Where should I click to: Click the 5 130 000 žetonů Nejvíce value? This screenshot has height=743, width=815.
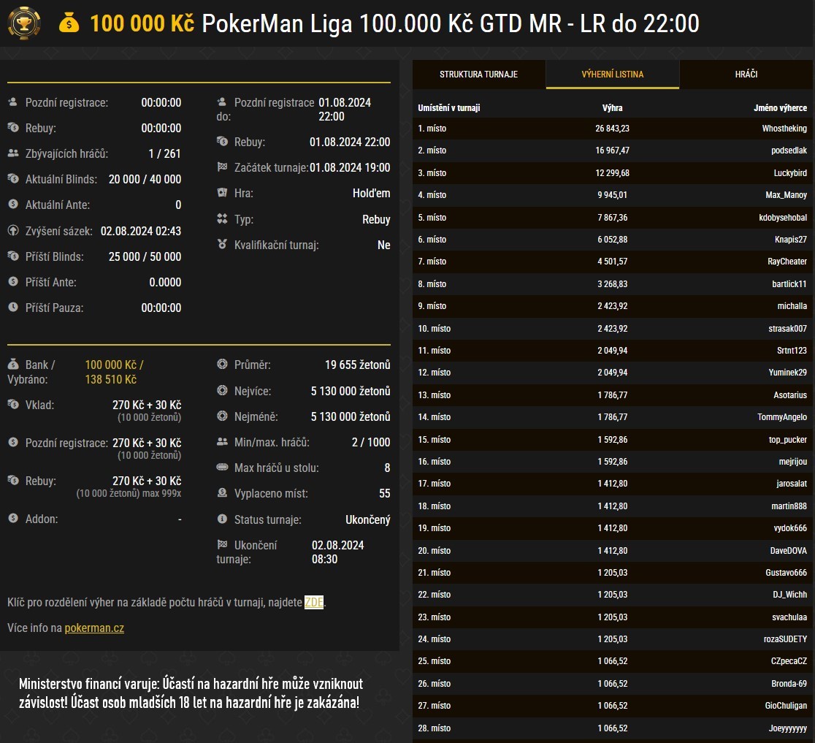(351, 391)
